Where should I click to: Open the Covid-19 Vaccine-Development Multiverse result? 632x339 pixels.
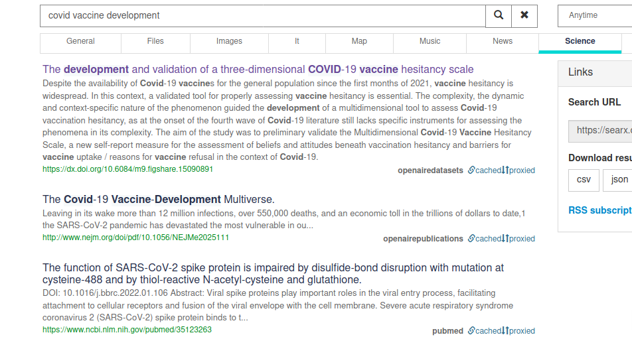(159, 200)
